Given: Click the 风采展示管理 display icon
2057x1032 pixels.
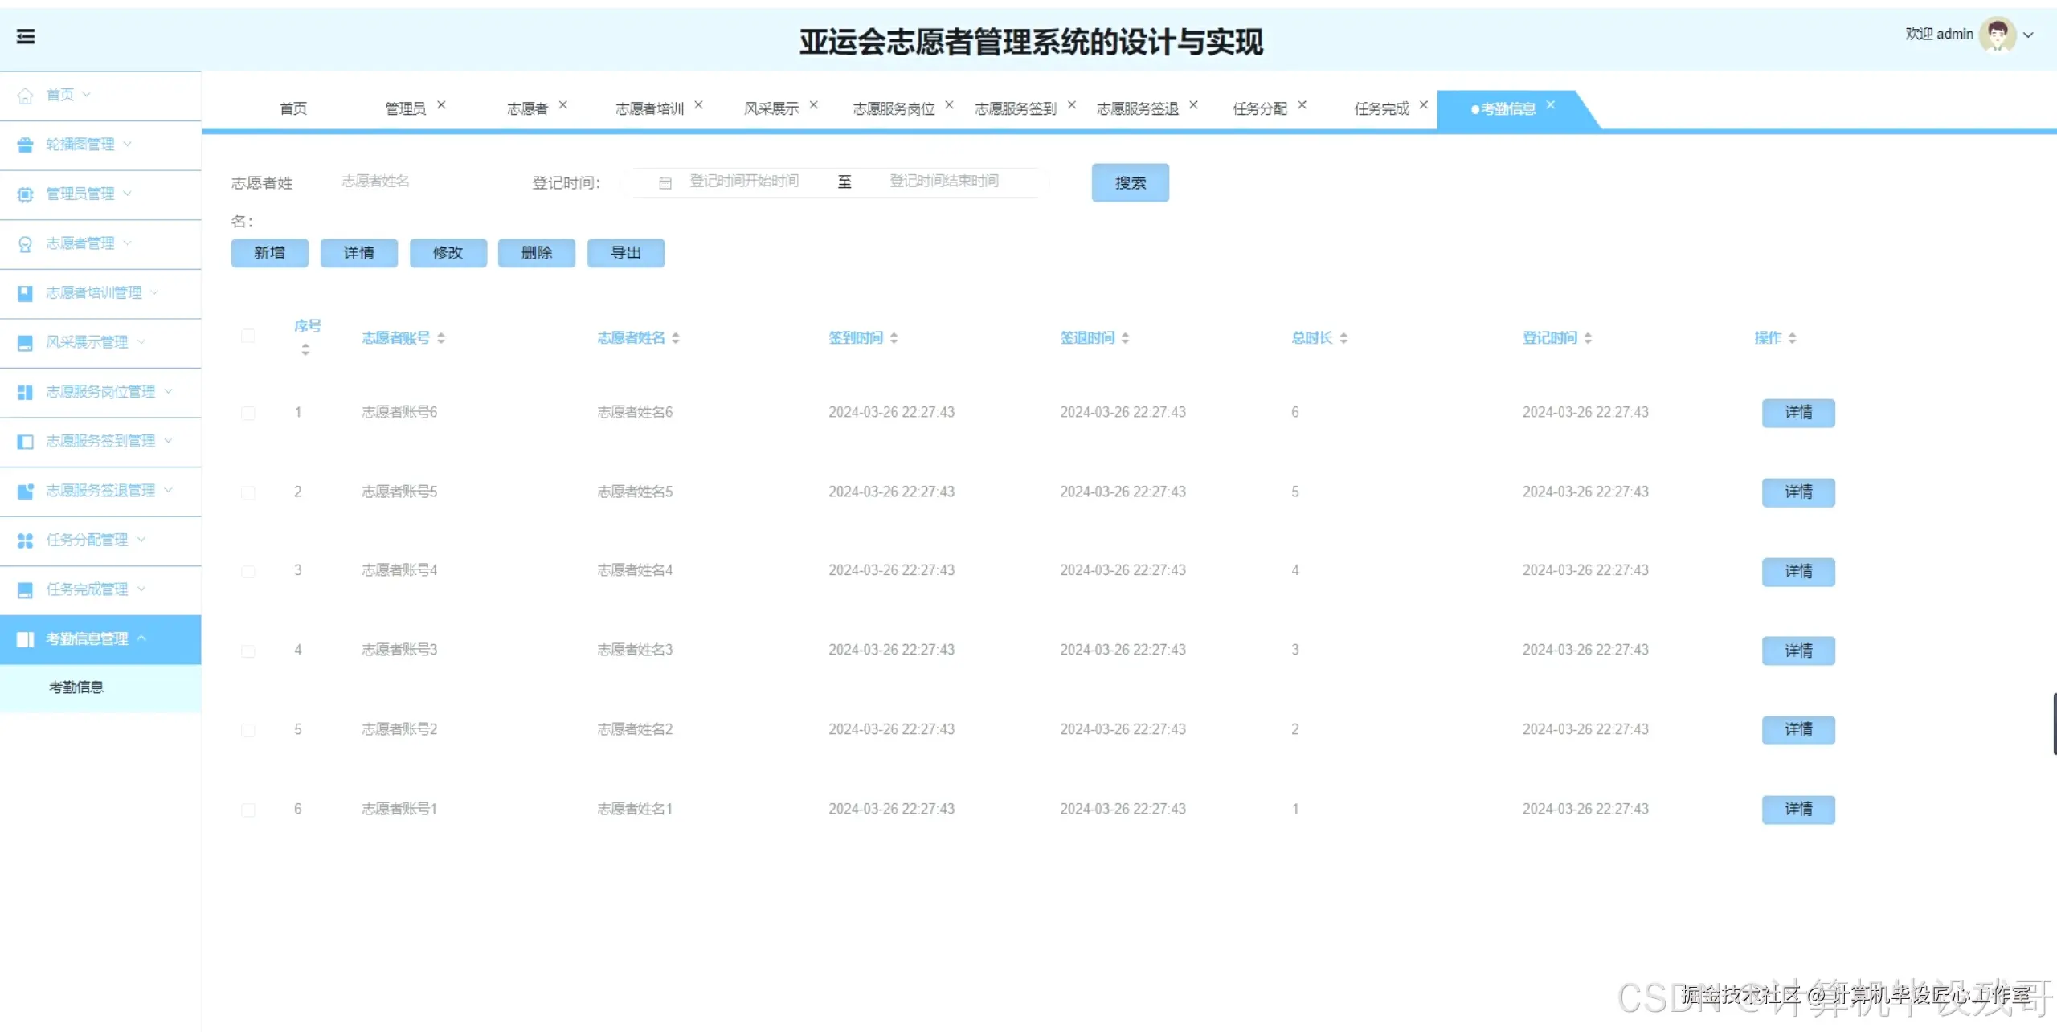Looking at the screenshot, I should point(25,341).
